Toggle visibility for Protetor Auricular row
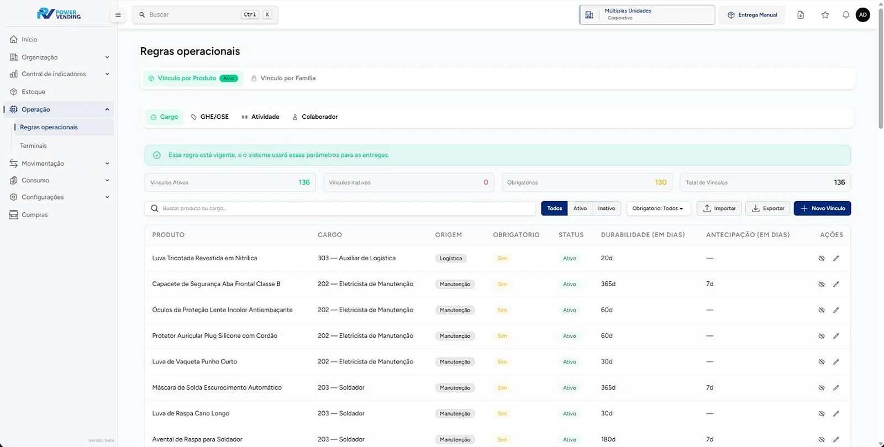 pos(822,336)
